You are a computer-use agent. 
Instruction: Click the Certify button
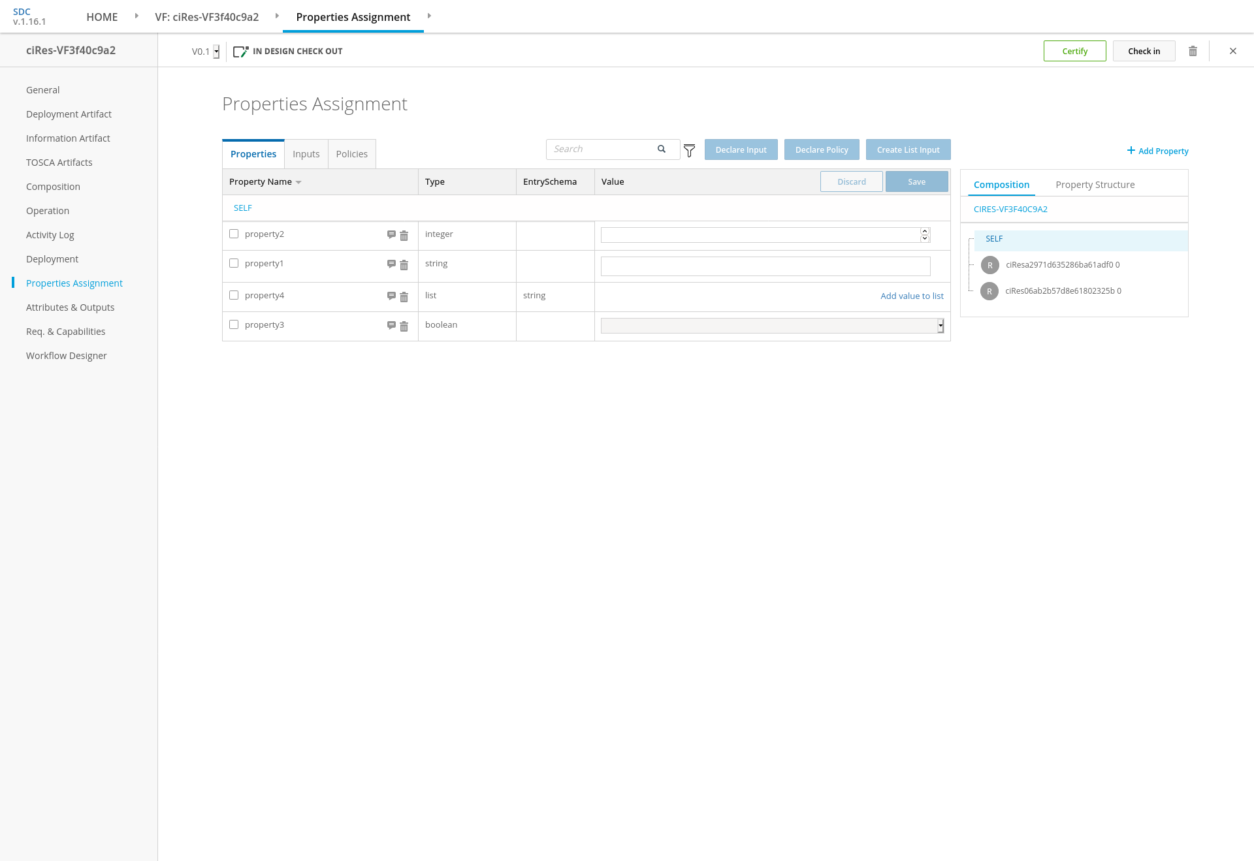coord(1074,51)
